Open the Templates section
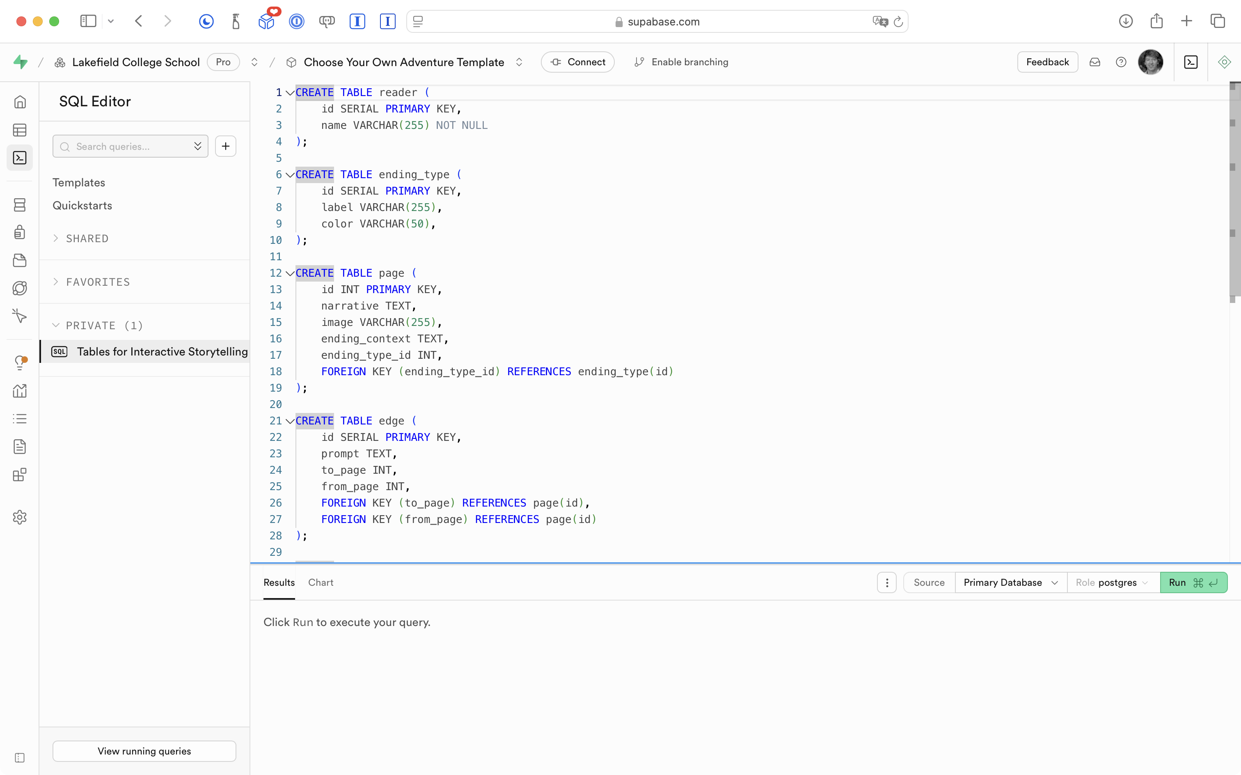The height and width of the screenshot is (775, 1241). click(x=78, y=183)
